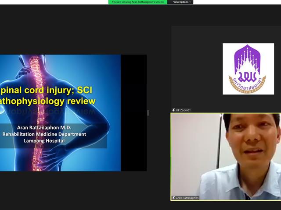Click the green screen-viewing notification banner
Screen dimensions: 281x210
coord(138,2)
